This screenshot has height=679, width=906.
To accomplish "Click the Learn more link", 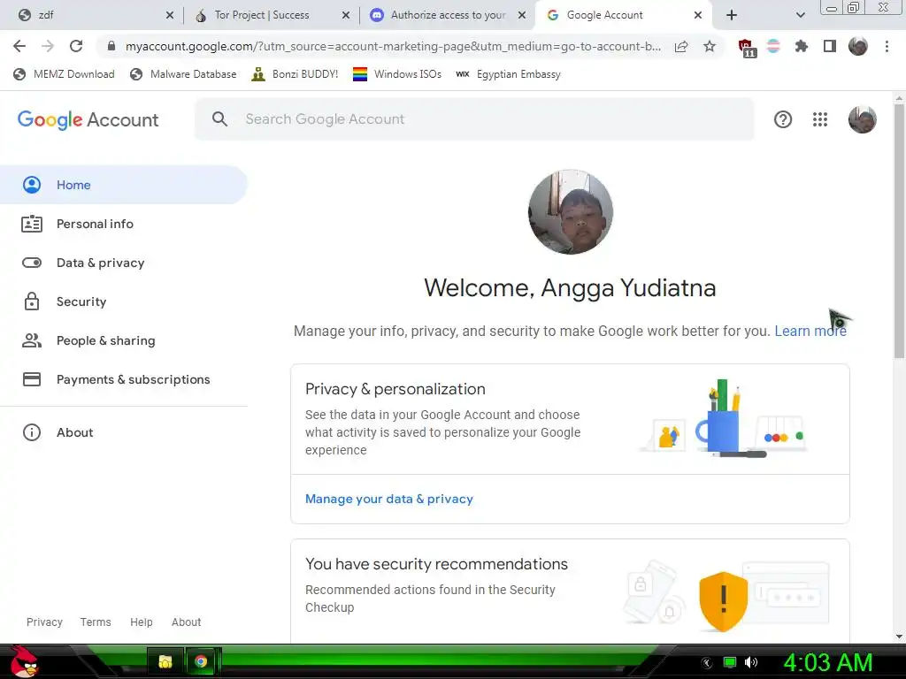I will (810, 331).
